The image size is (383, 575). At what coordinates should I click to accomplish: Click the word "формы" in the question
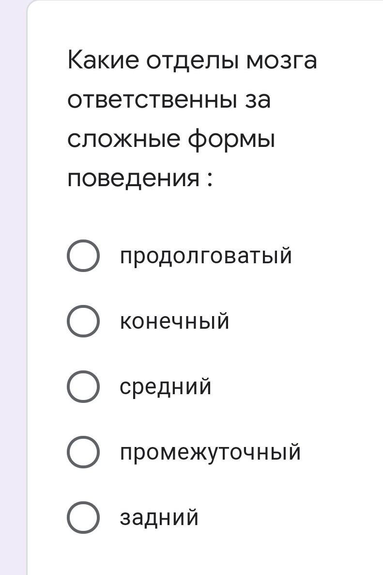(231, 140)
